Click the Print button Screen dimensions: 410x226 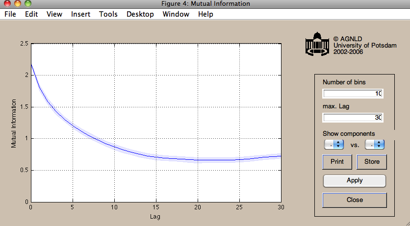point(337,162)
